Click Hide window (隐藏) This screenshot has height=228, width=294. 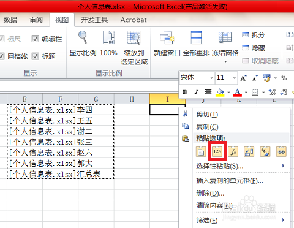(x=254, y=48)
